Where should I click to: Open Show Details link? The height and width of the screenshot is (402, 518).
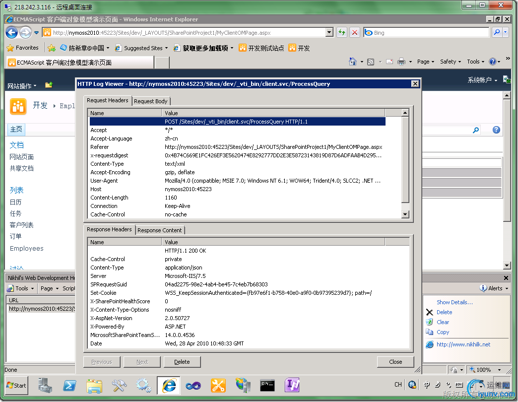coord(454,302)
